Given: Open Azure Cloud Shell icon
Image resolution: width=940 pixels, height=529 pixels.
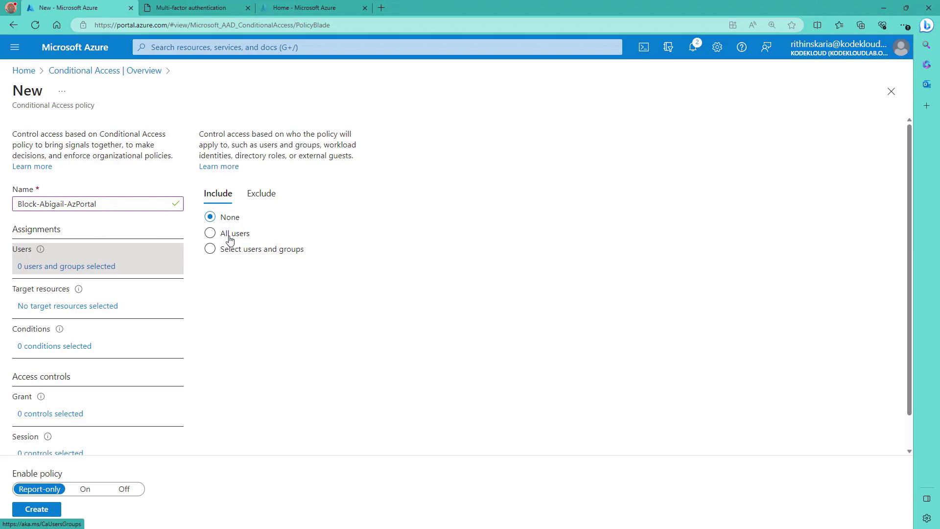Looking at the screenshot, I should click(644, 47).
